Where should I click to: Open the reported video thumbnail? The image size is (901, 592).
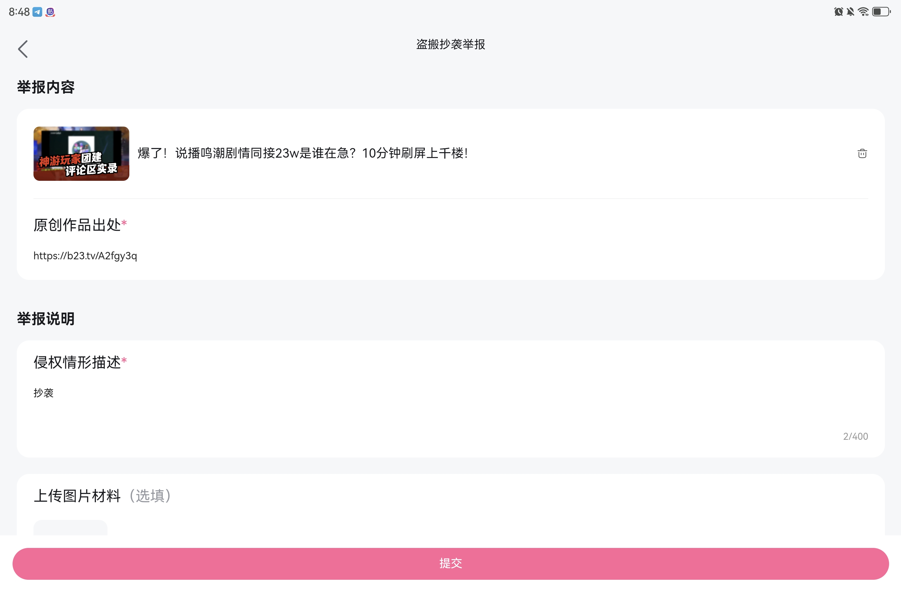coord(81,154)
